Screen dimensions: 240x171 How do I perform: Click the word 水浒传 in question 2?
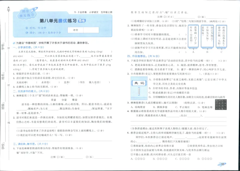(45, 82)
